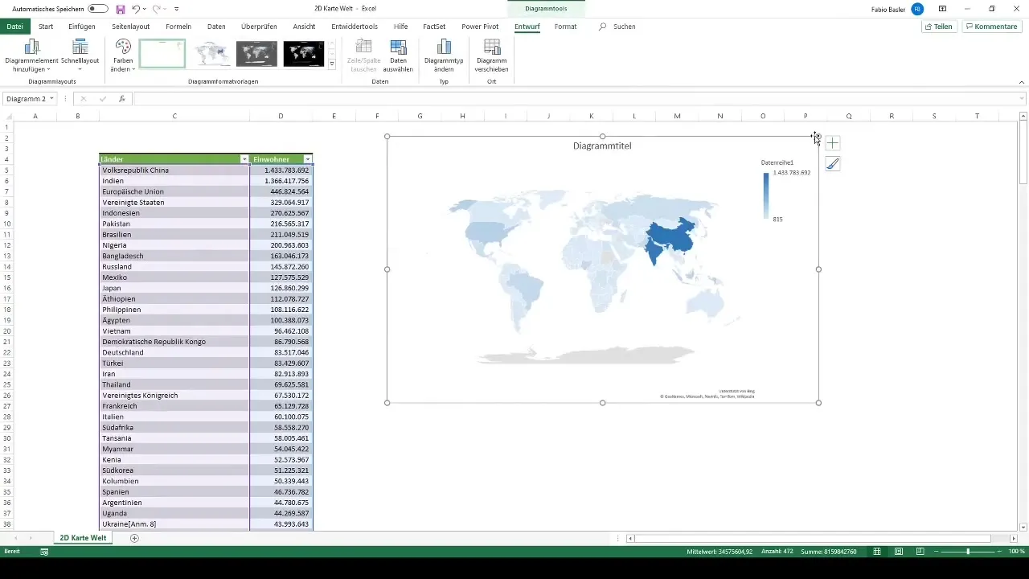Switch to Page Layout view in status bar
1029x579 pixels.
click(x=898, y=552)
